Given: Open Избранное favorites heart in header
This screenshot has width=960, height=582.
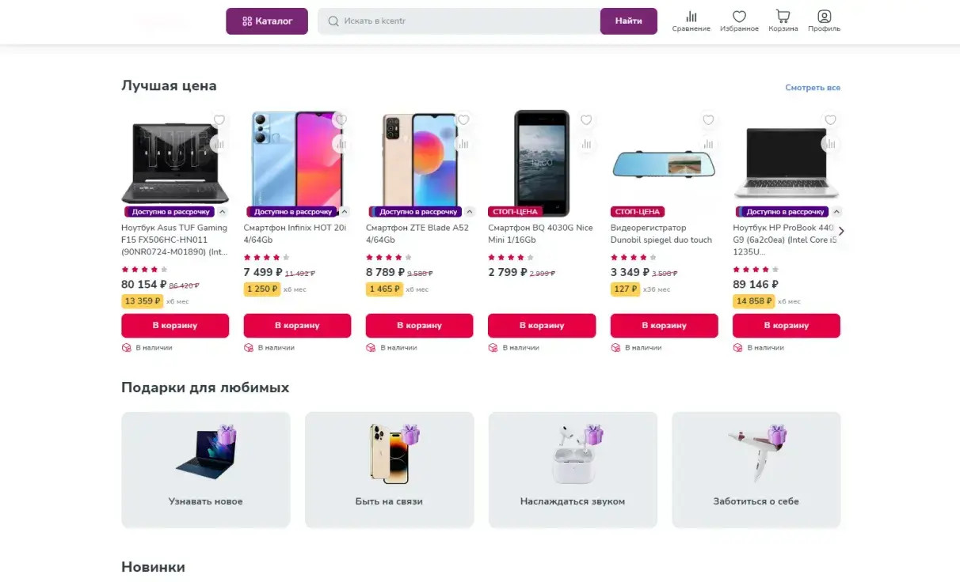Looking at the screenshot, I should 739,21.
